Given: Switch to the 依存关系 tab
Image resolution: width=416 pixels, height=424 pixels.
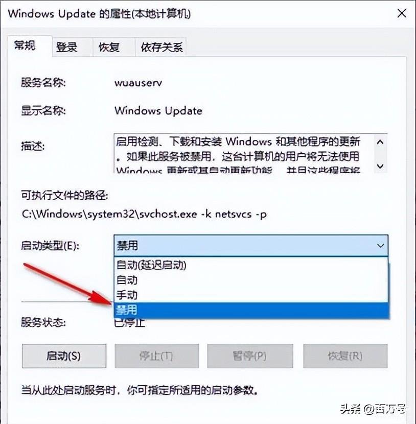Looking at the screenshot, I should [160, 48].
